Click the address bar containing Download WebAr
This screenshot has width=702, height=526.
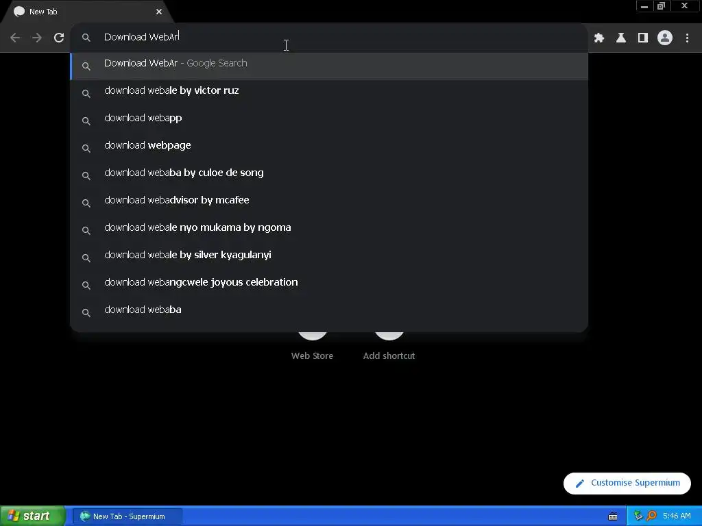coord(329,37)
